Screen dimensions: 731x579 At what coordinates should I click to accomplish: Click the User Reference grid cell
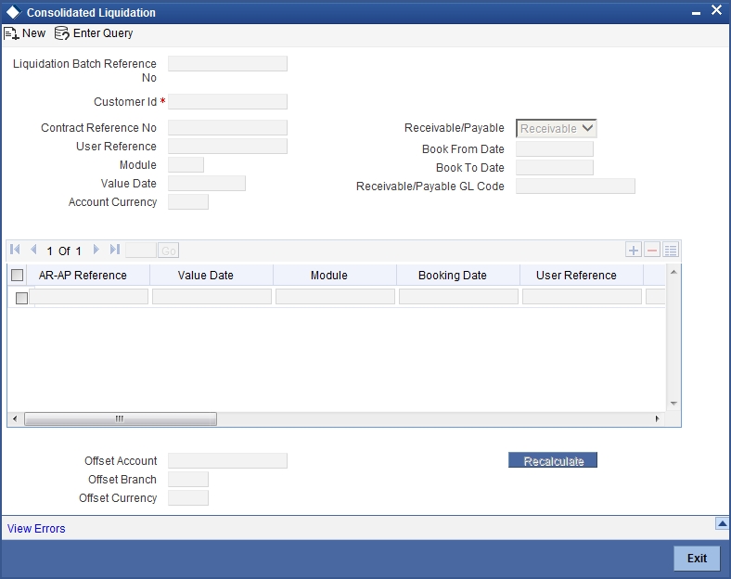coord(582,297)
